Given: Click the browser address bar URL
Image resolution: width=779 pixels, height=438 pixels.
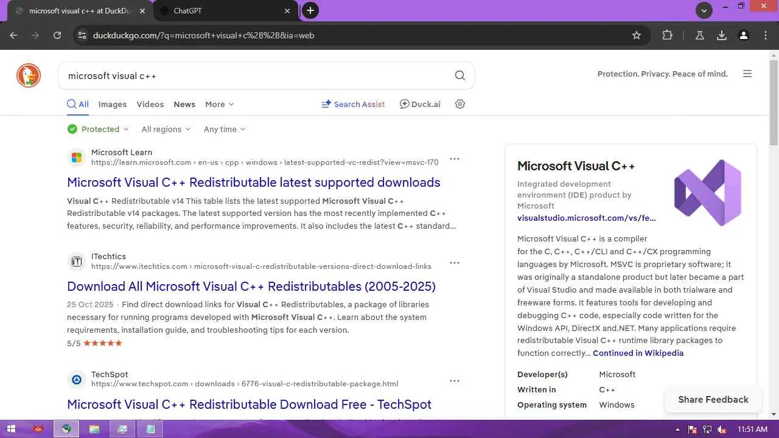Looking at the screenshot, I should click(x=203, y=35).
